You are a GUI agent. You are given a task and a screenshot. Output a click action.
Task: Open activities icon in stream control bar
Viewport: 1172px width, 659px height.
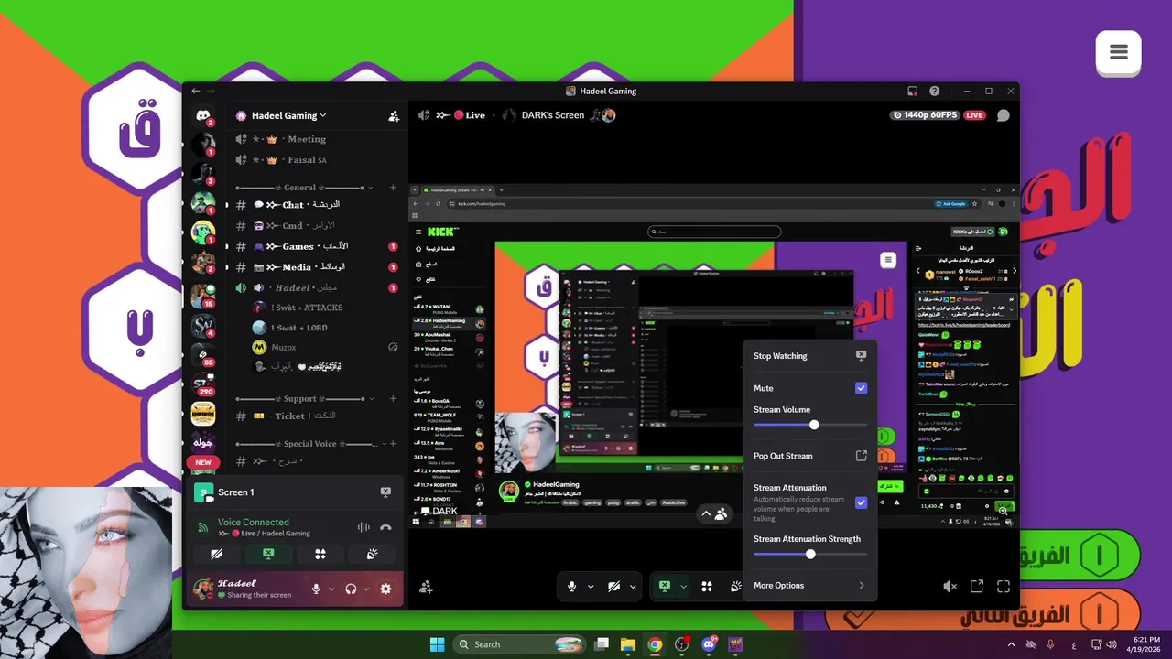[x=707, y=586]
